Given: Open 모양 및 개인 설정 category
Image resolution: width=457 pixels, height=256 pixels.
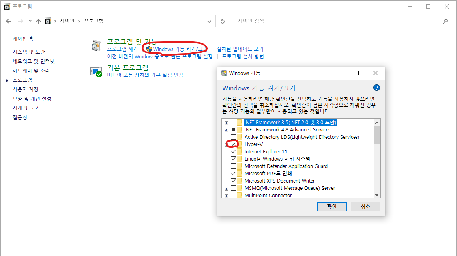Looking at the screenshot, I should pos(32,99).
